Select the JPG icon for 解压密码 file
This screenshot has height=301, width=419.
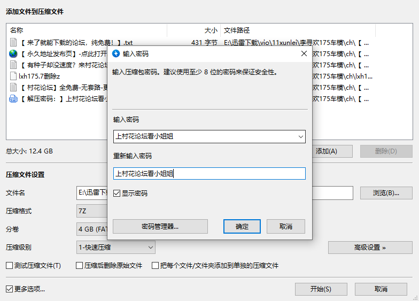point(13,98)
